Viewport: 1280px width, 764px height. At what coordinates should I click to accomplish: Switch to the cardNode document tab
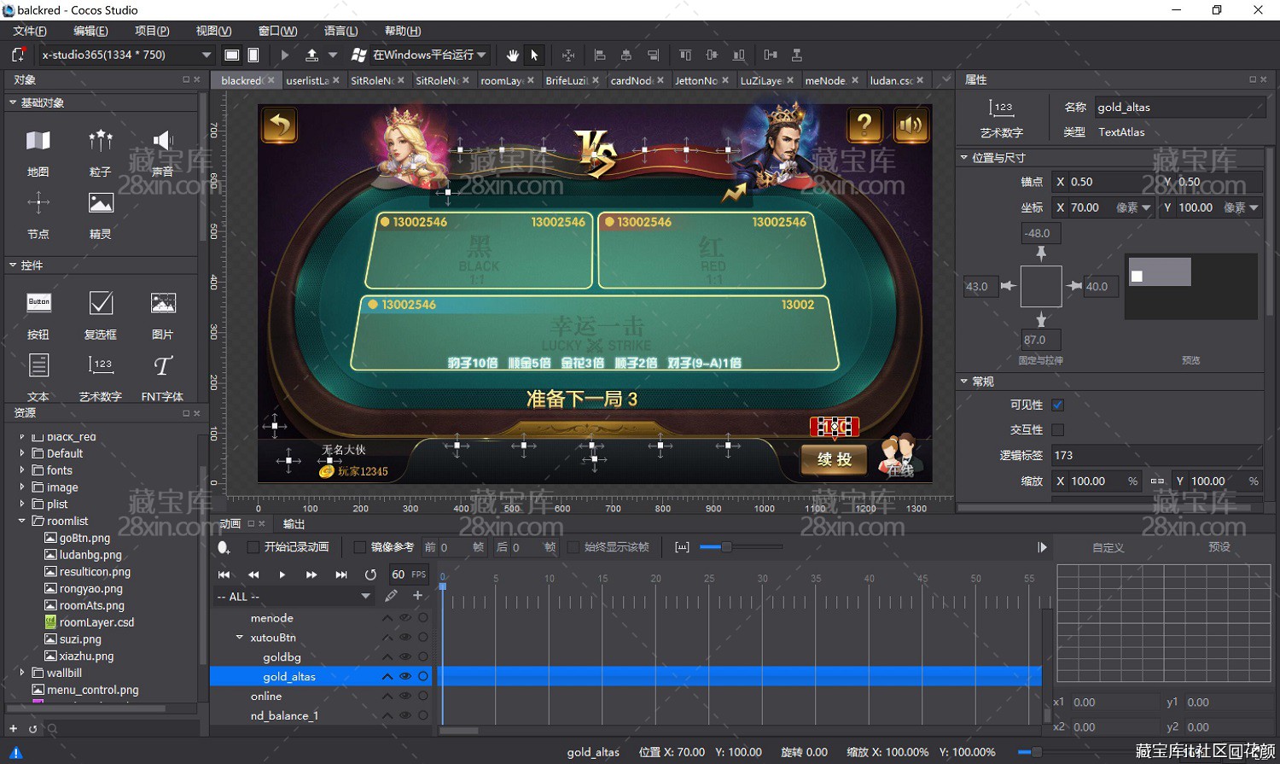[x=631, y=80]
